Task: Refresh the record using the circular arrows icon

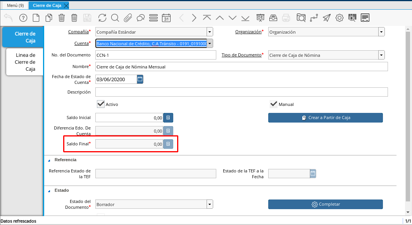Action: click(x=102, y=18)
